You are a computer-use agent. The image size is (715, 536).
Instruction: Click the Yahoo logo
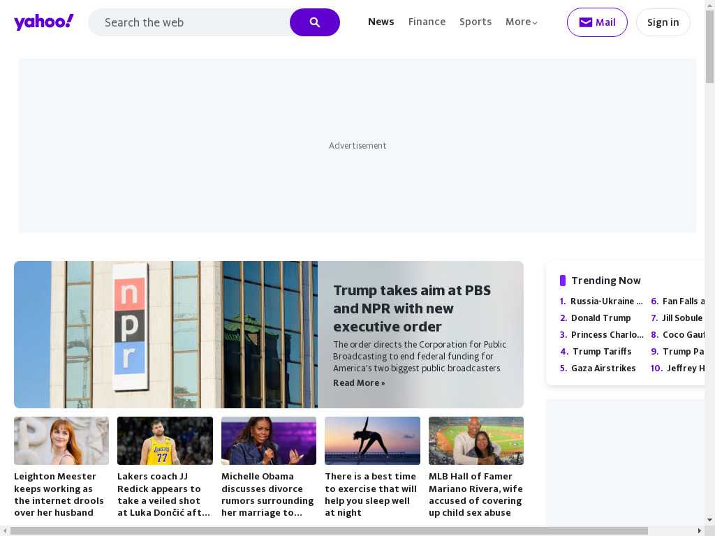[x=44, y=22]
